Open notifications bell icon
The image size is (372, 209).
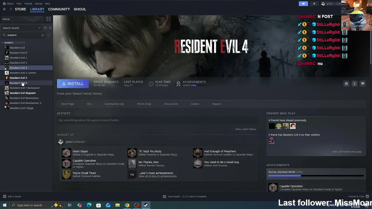coord(314,3)
